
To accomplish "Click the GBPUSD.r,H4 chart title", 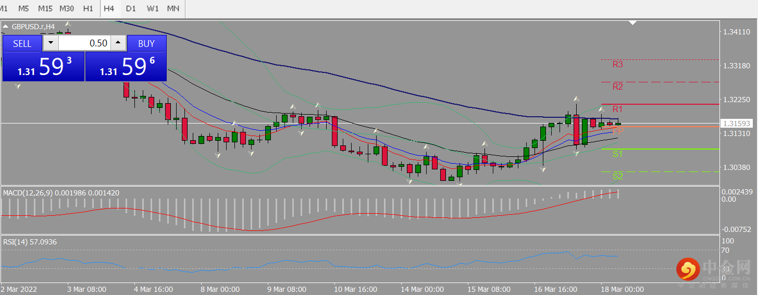I will pyautogui.click(x=33, y=26).
